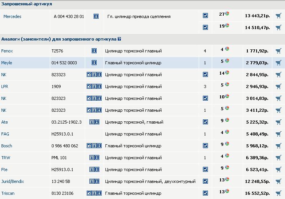The width and height of the screenshot is (285, 199).
Task: Select article number A 004 430 28 01
Action: click(69, 16)
